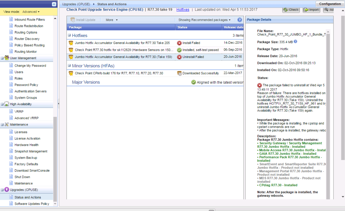
Task: Sort by the Status column header
Action: pos(198,27)
